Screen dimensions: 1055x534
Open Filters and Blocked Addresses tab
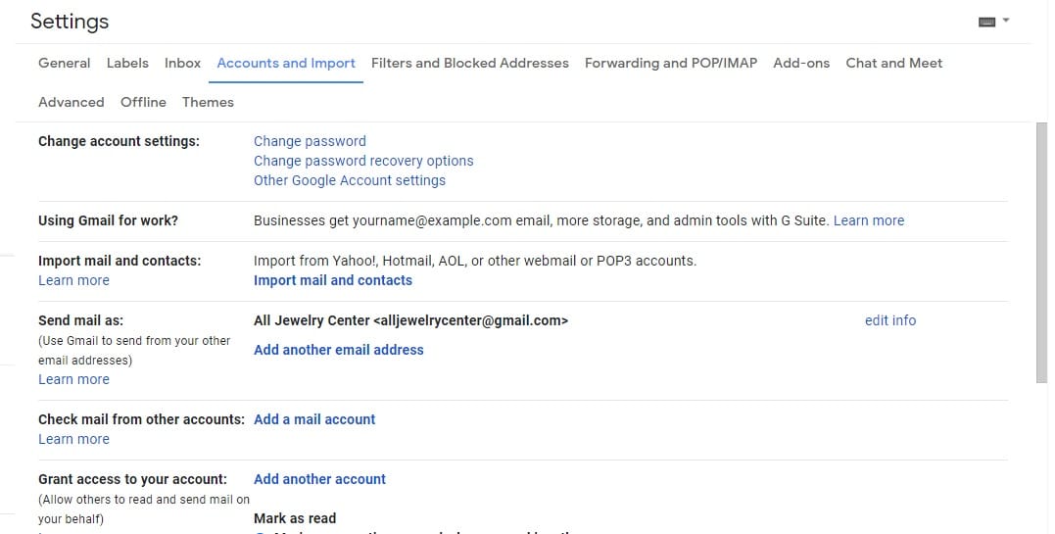(x=469, y=64)
